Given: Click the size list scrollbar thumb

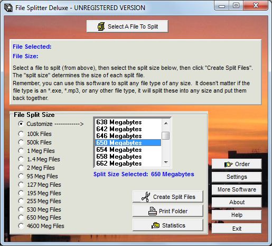Looking at the screenshot, I should 166,136.
